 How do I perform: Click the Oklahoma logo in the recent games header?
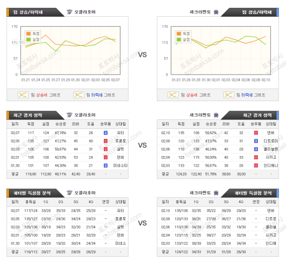click(x=69, y=115)
